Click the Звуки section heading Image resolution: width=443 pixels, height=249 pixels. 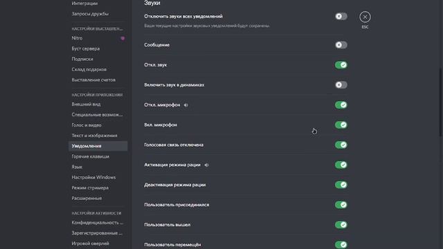[152, 3]
